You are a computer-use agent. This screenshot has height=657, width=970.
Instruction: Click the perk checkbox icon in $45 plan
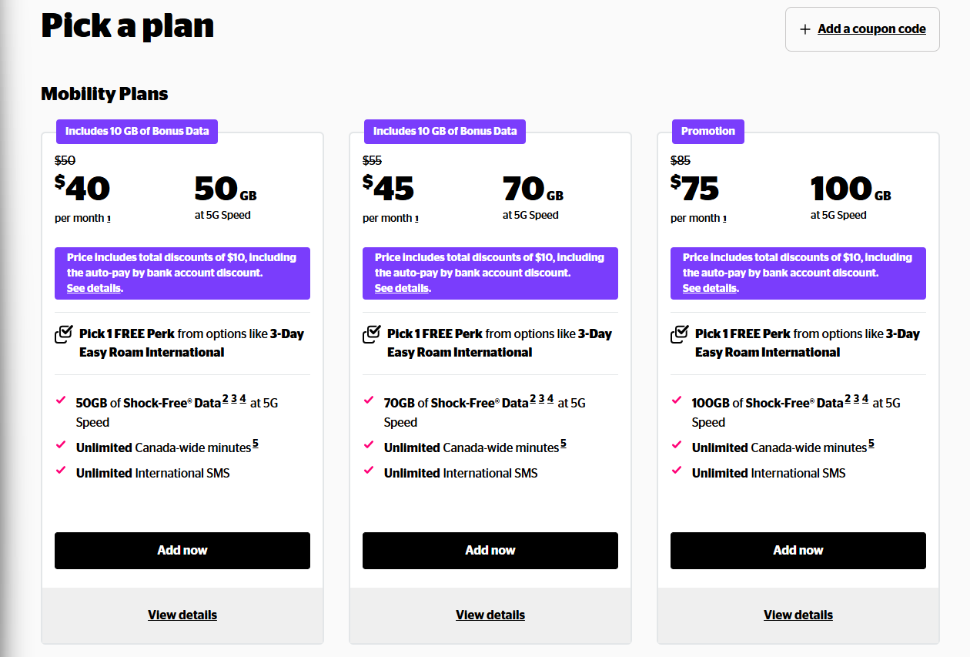pyautogui.click(x=372, y=334)
